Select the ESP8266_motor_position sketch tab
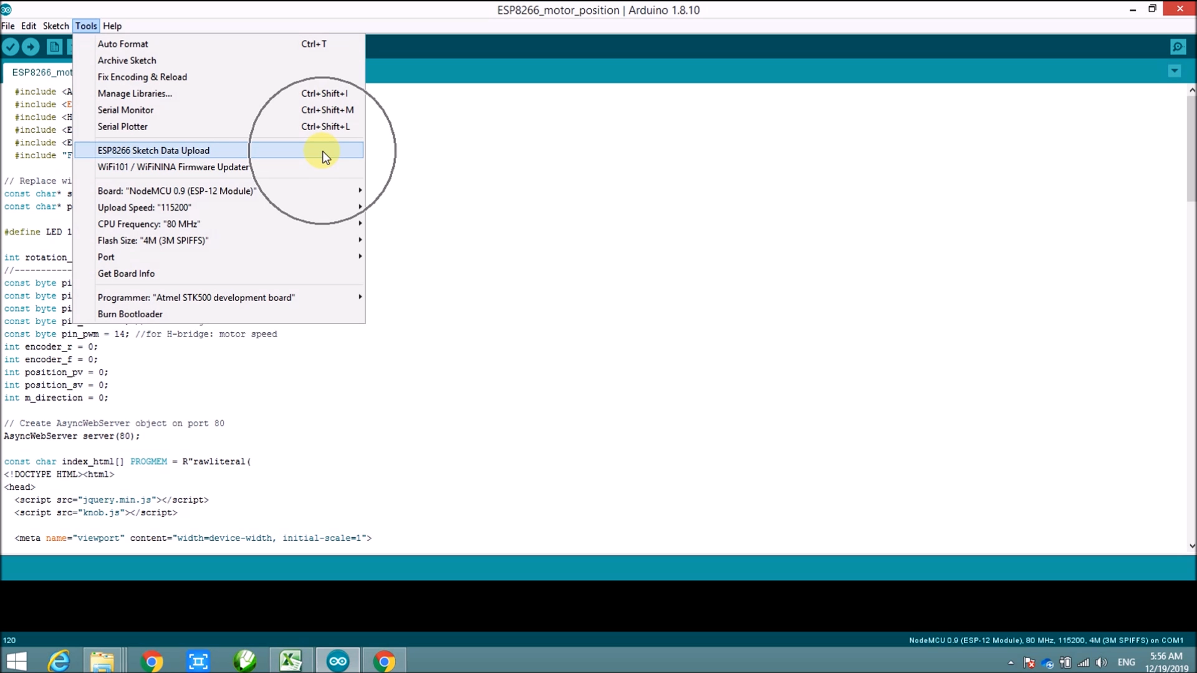Viewport: 1197px width, 673px height. click(x=39, y=72)
